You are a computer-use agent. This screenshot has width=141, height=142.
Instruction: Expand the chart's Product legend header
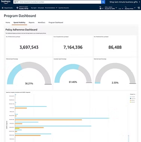click(x=132, y=94)
